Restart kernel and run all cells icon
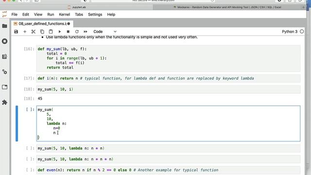Viewport: 311px width, 175px height. point(86,32)
